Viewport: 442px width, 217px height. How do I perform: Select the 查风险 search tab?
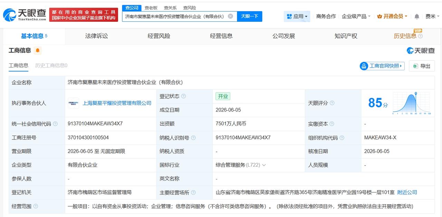coord(190,8)
